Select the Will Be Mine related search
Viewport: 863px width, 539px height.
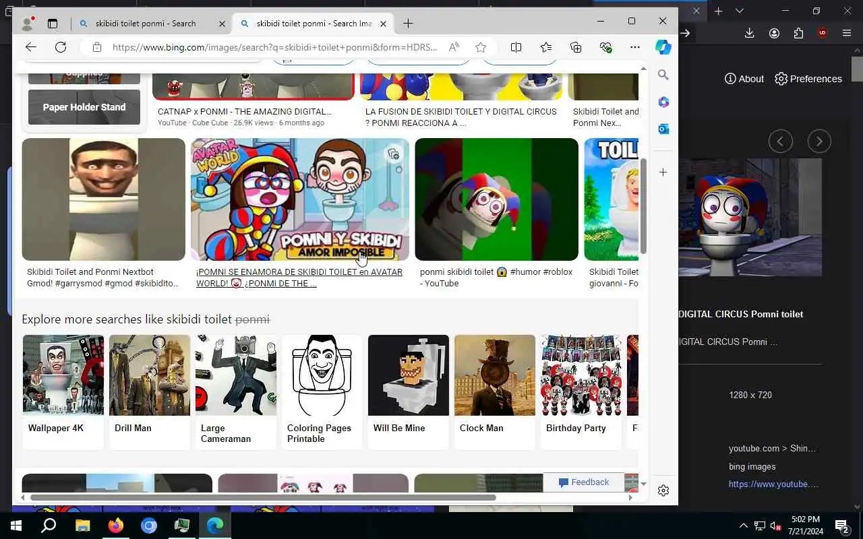(x=409, y=392)
